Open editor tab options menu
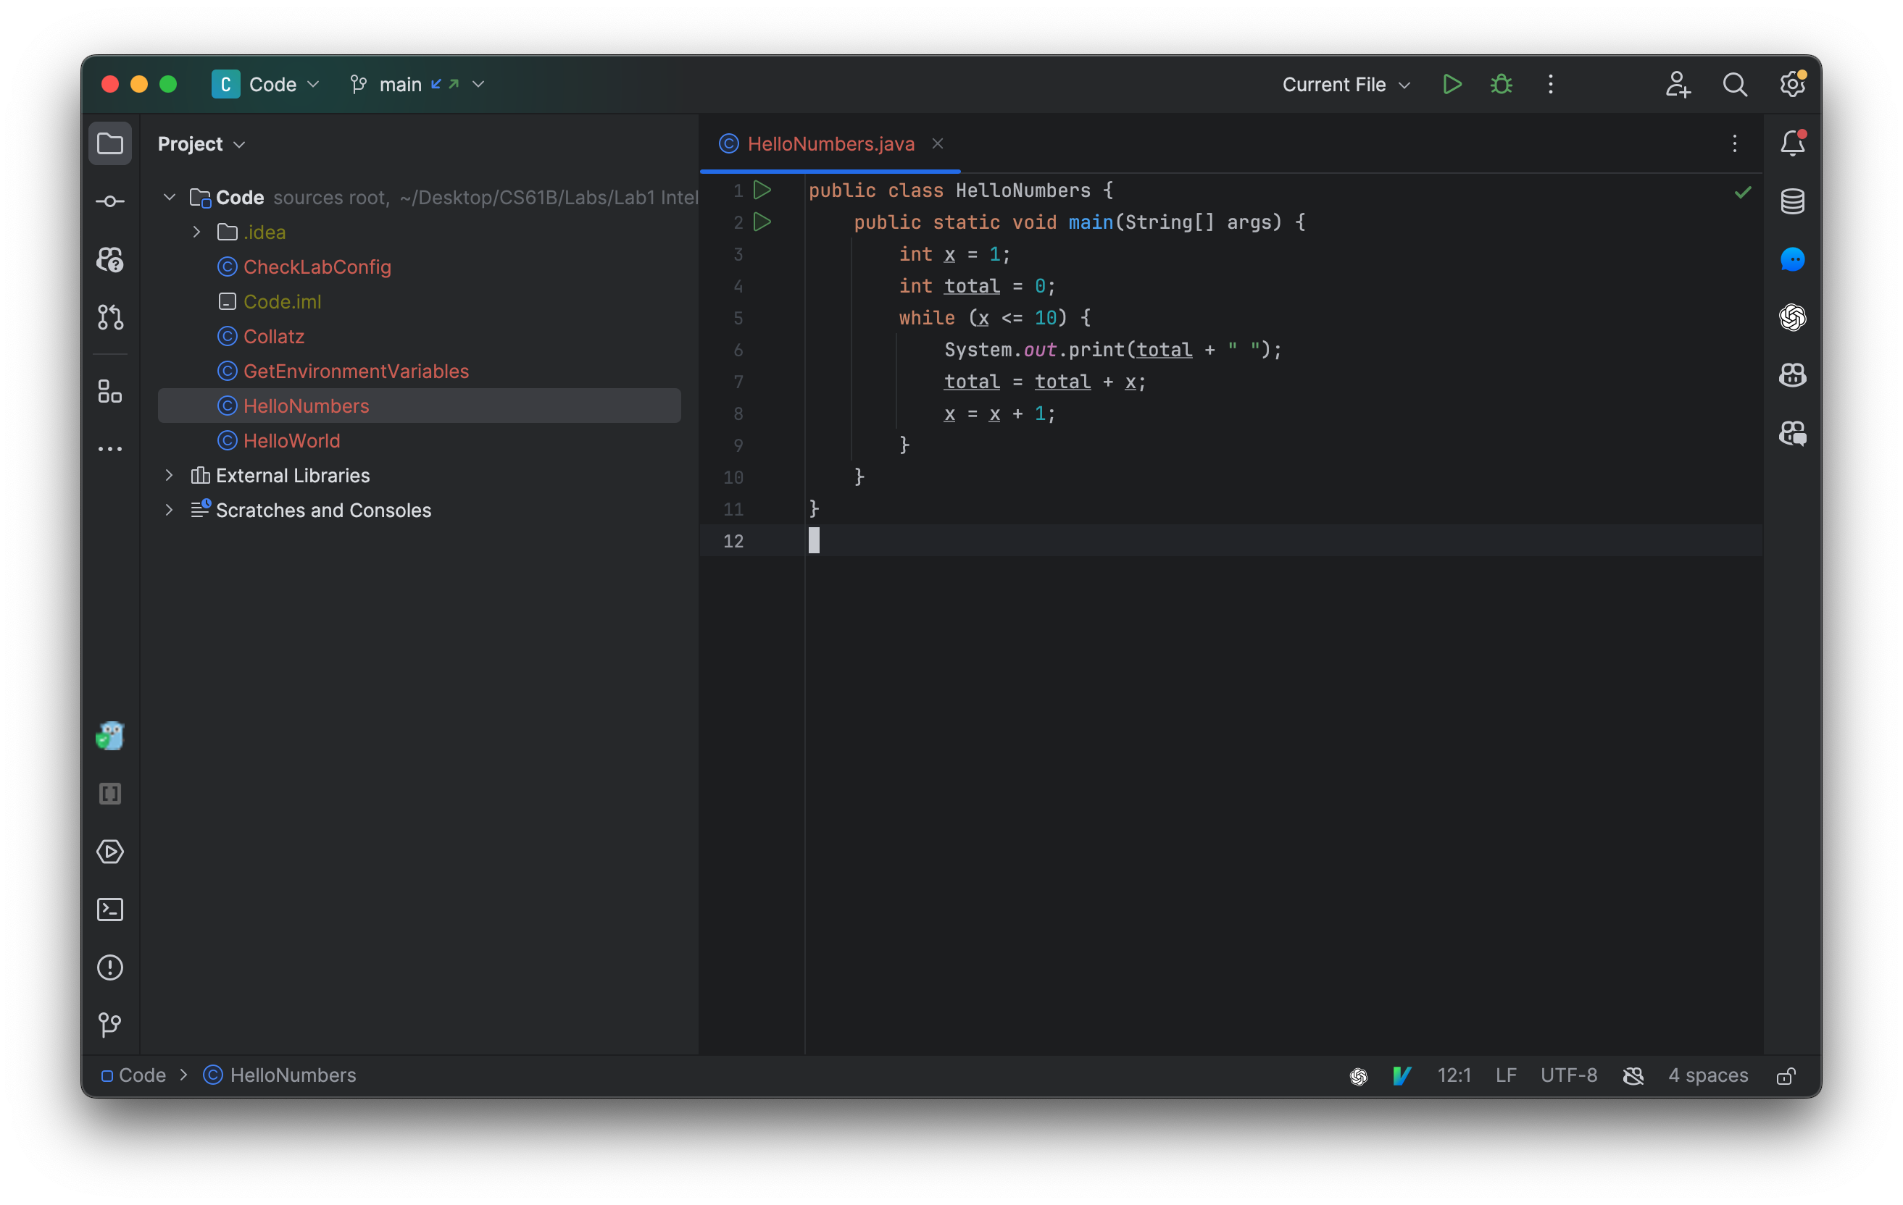This screenshot has width=1903, height=1205. pyautogui.click(x=1735, y=143)
